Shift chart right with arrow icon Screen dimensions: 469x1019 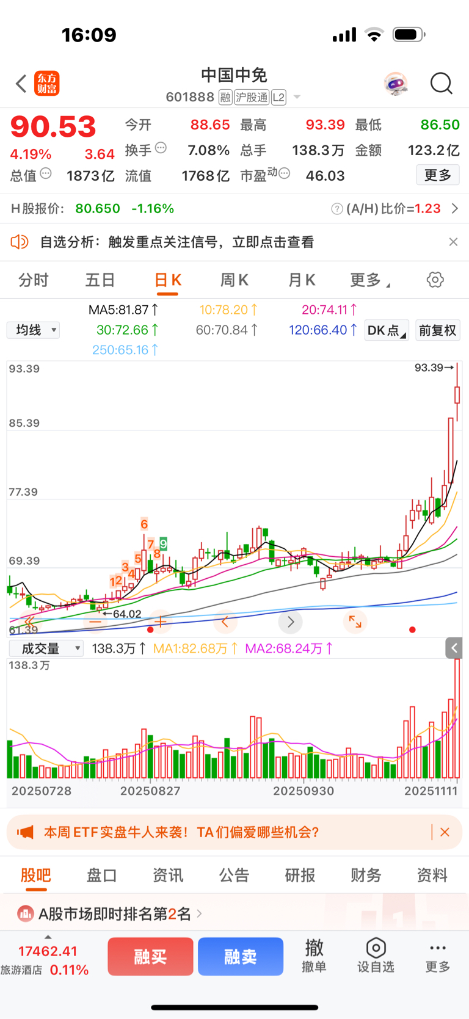pos(291,622)
